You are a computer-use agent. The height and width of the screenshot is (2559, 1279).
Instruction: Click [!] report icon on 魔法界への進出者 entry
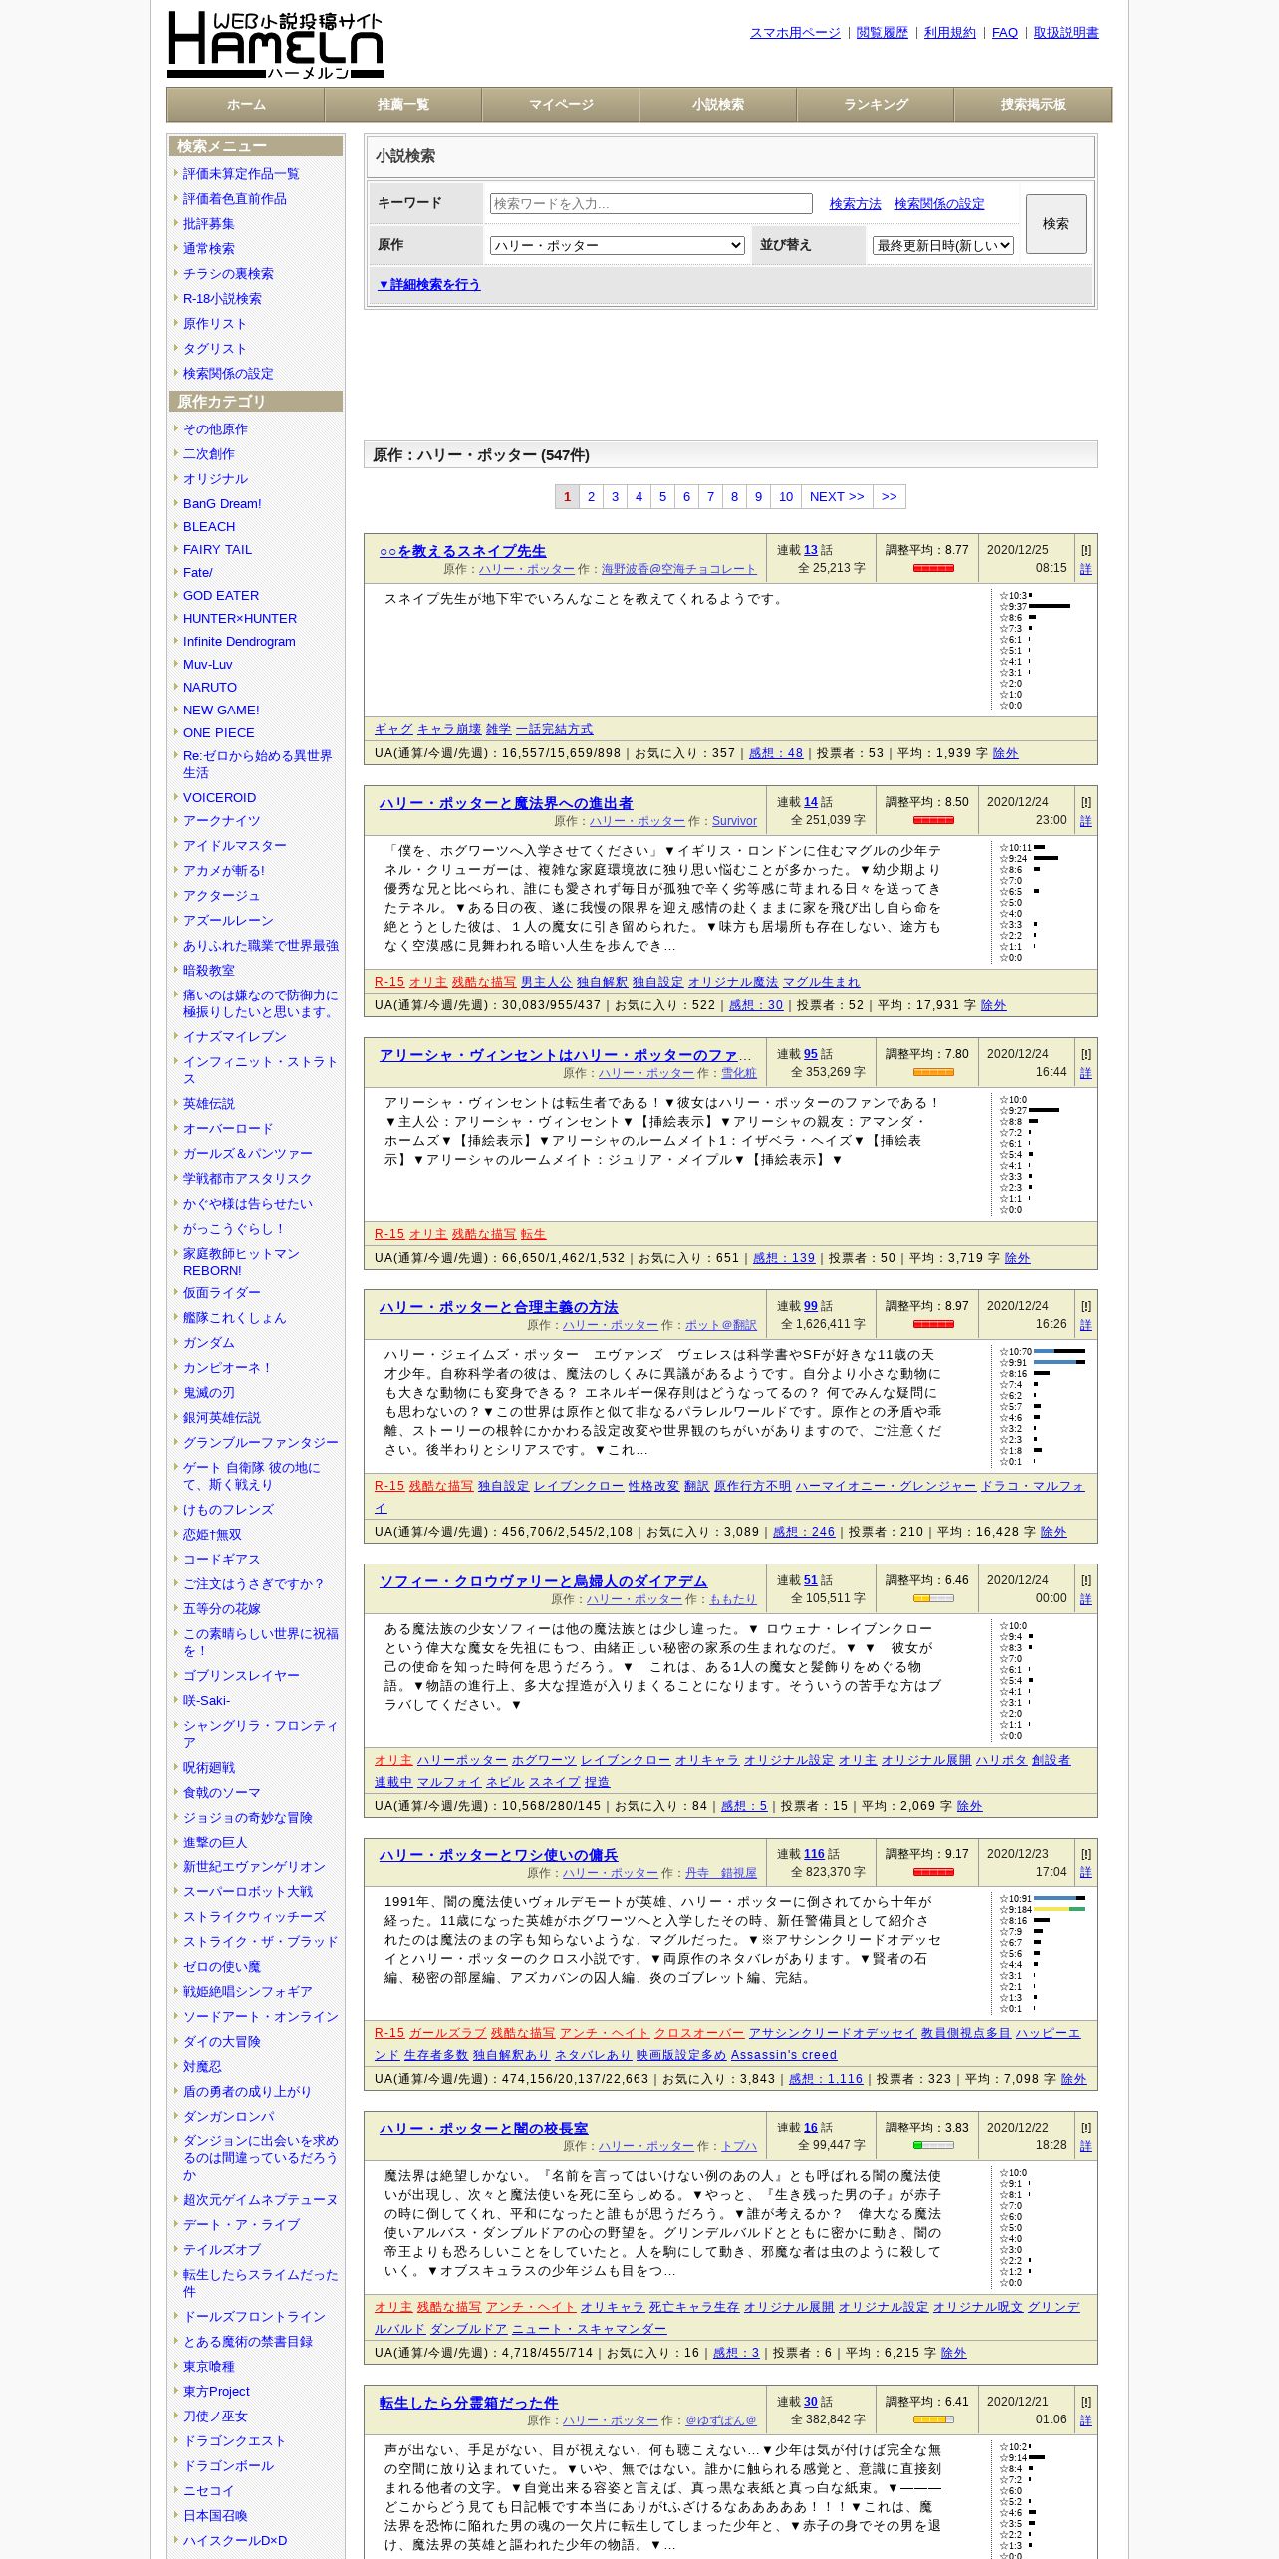(1086, 802)
